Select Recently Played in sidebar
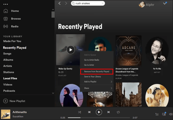This screenshot has height=120, width=173. pos(15,48)
